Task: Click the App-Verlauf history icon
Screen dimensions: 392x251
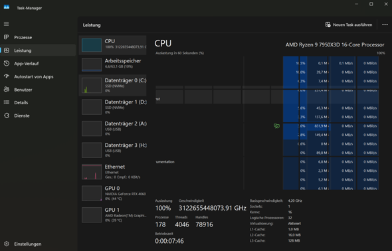Action: tap(7, 63)
